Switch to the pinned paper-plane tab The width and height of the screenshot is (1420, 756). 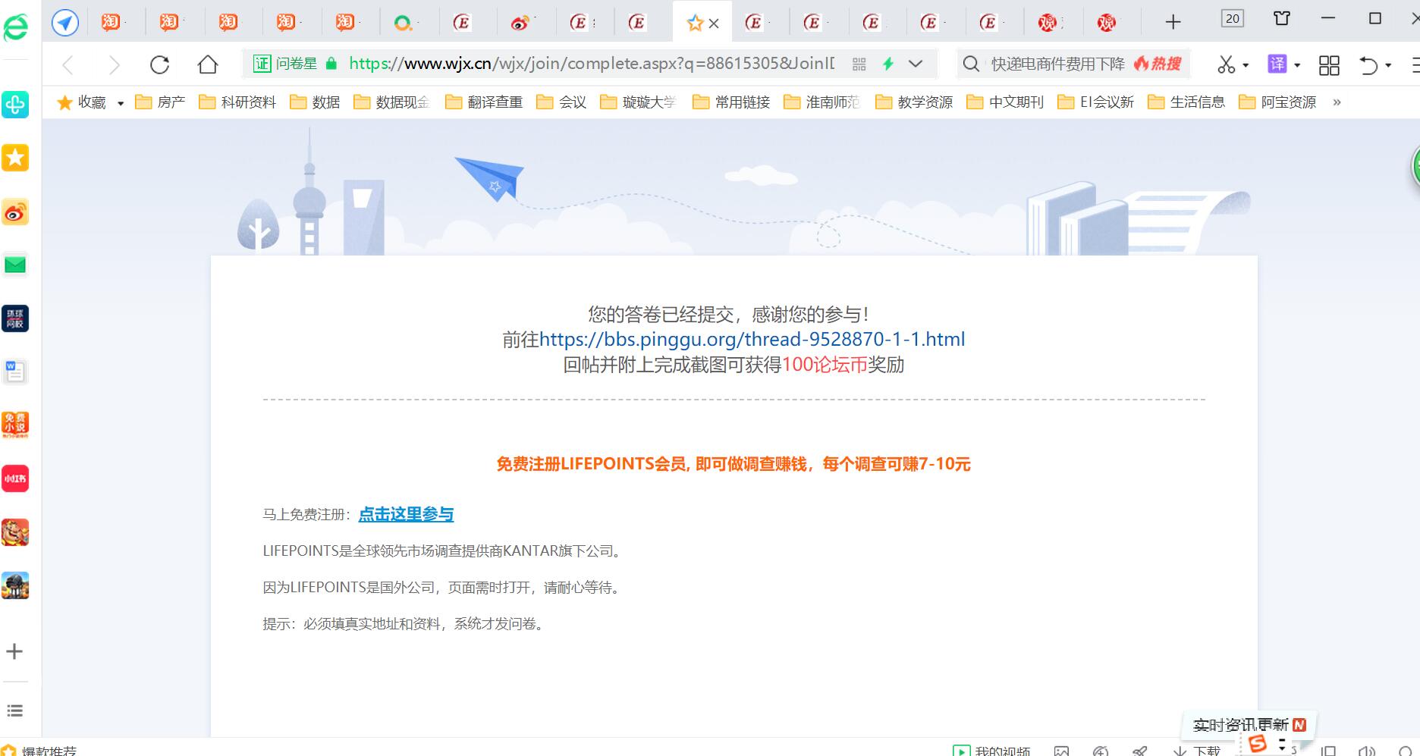tap(65, 23)
